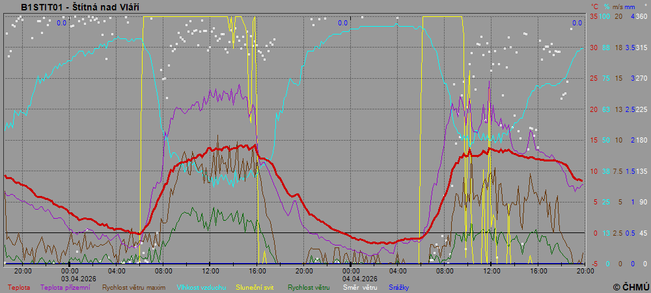The image size is (651, 293).
Task: Select the Směr větru legend entry
Action: 360,286
